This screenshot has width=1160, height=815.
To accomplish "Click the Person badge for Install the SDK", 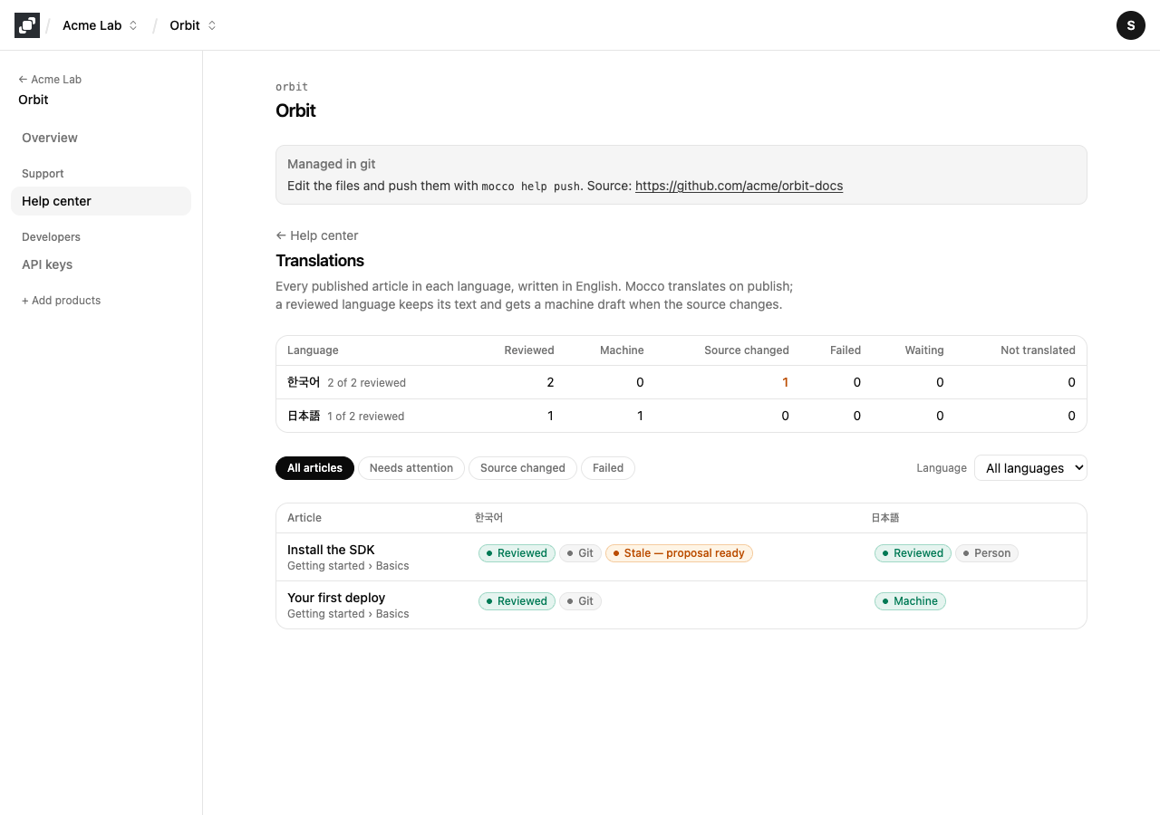I will [987, 553].
